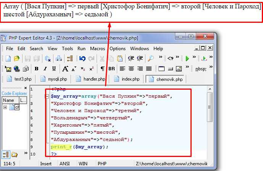
Task: Click the grey Redo arrow icon
Action: tap(91, 59)
